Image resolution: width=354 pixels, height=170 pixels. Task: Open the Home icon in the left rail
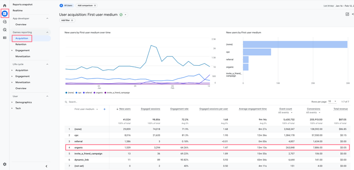tap(5, 5)
